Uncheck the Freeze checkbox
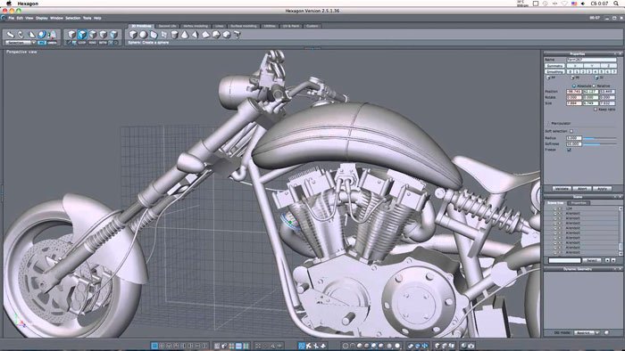Screen dimensions: 625x351 [x=569, y=150]
